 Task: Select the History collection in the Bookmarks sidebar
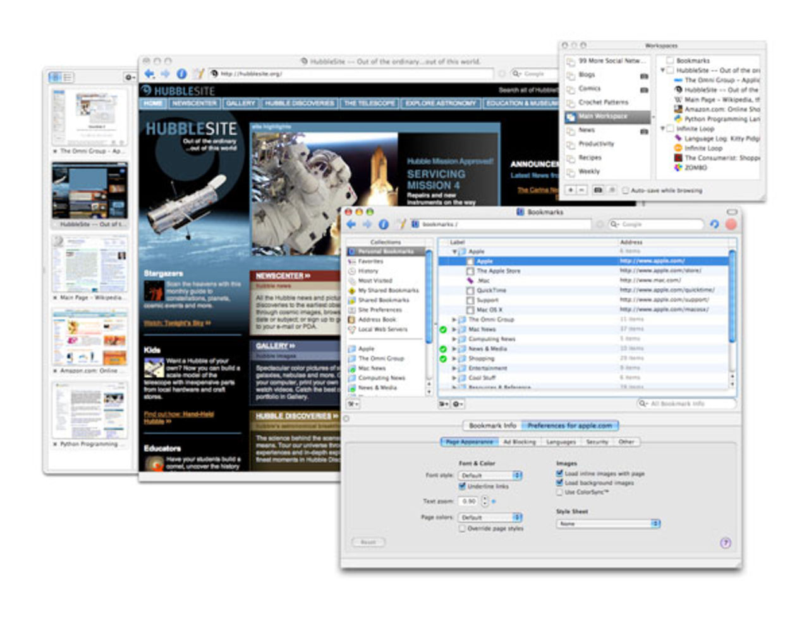click(x=367, y=270)
